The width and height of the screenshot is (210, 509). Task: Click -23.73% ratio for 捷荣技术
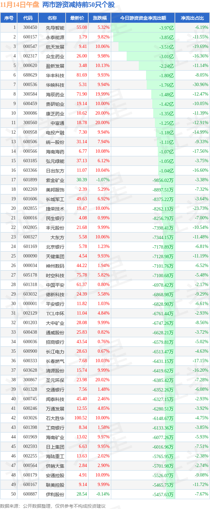[201, 209]
